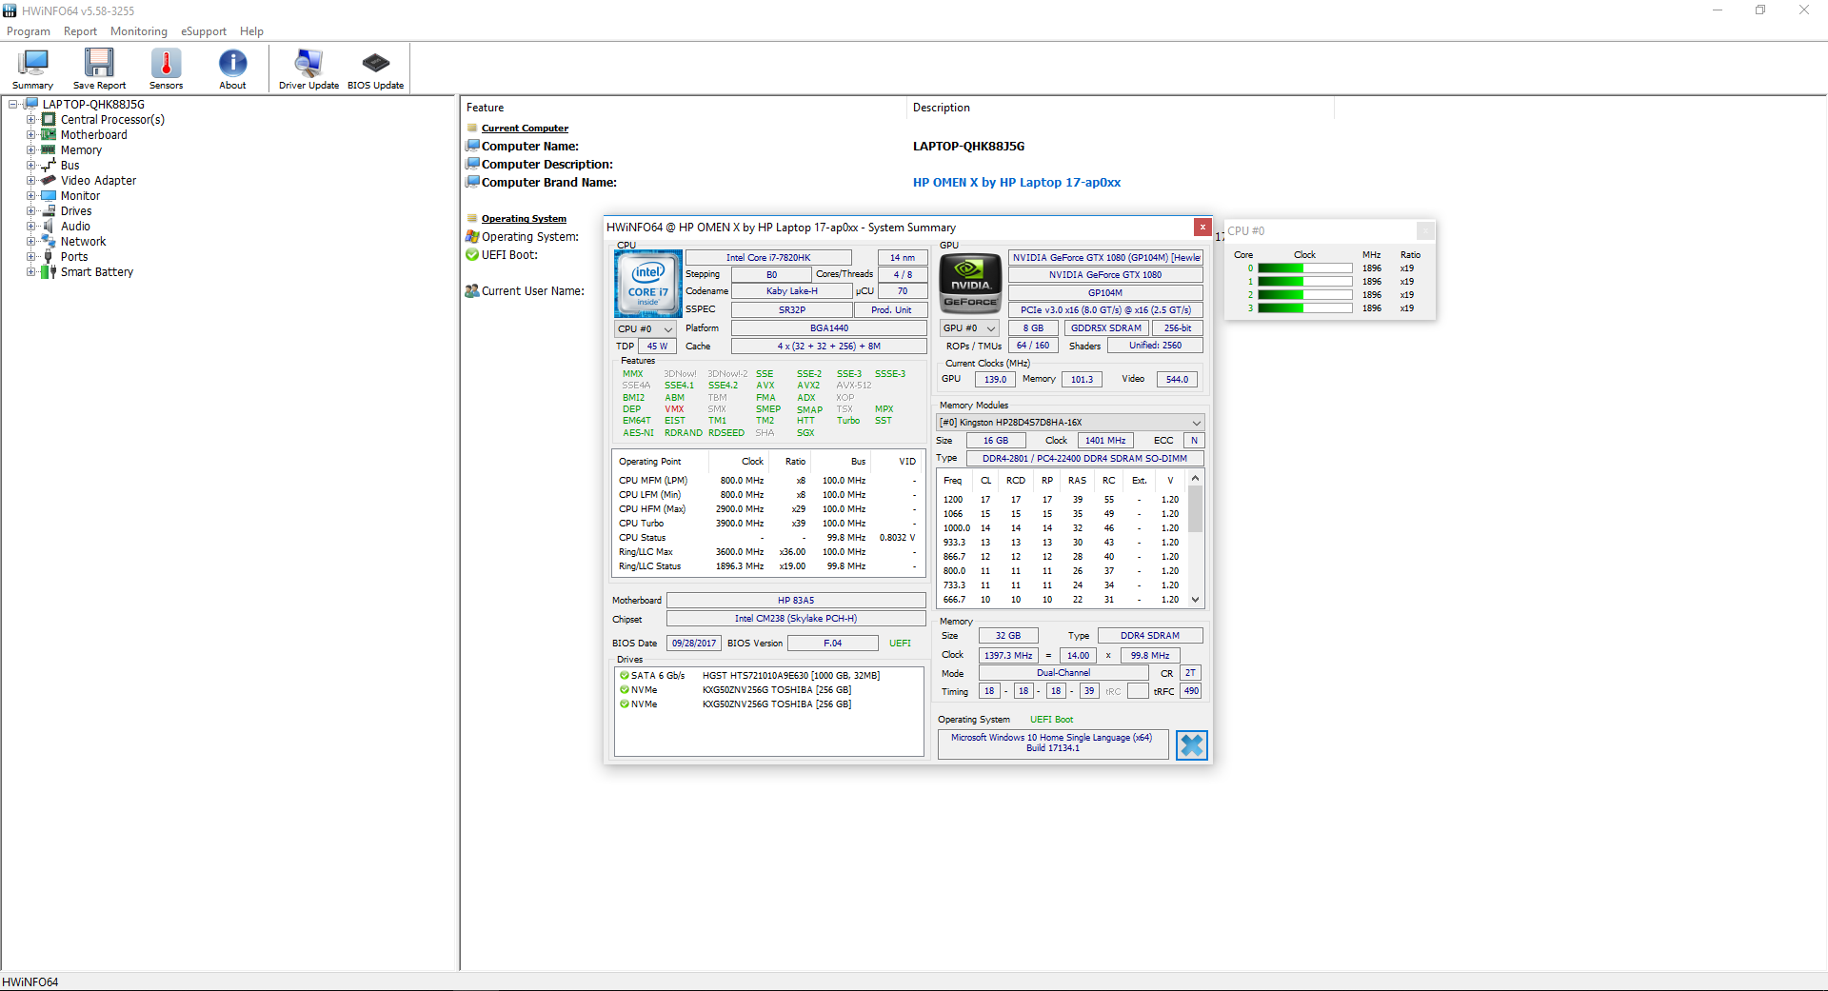Expand the Audio tree node
This screenshot has width=1828, height=991.
pos(31,227)
